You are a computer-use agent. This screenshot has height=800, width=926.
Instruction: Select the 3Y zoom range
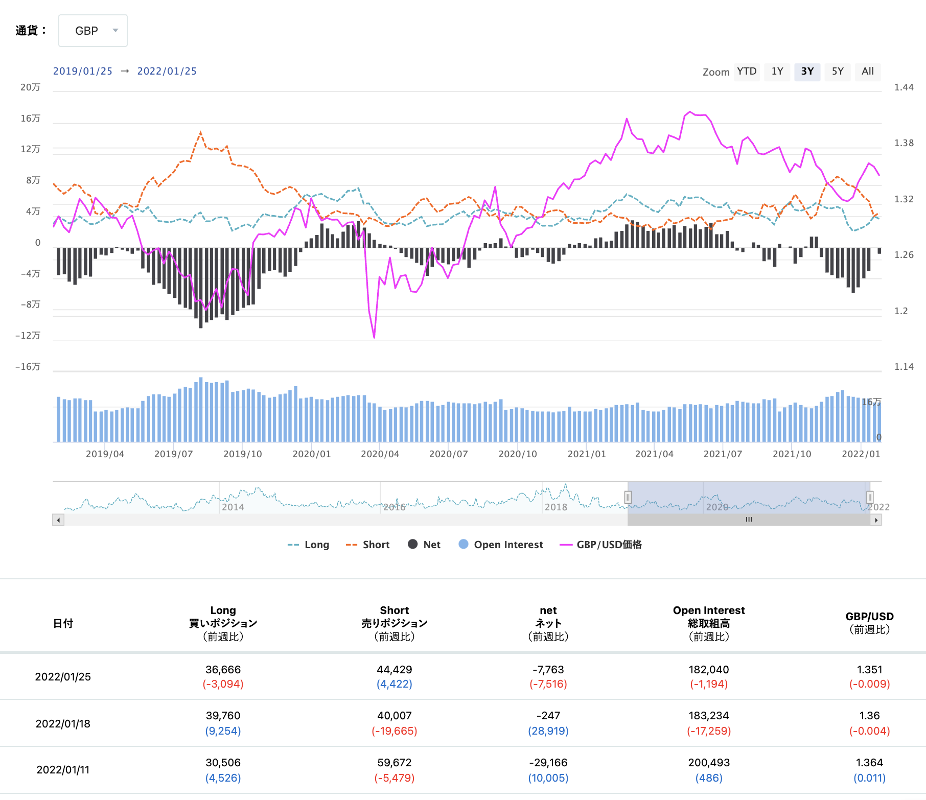[x=807, y=72]
